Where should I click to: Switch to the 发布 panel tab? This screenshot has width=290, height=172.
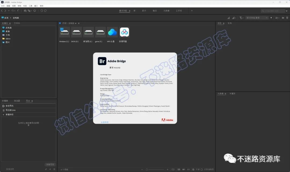point(230,23)
